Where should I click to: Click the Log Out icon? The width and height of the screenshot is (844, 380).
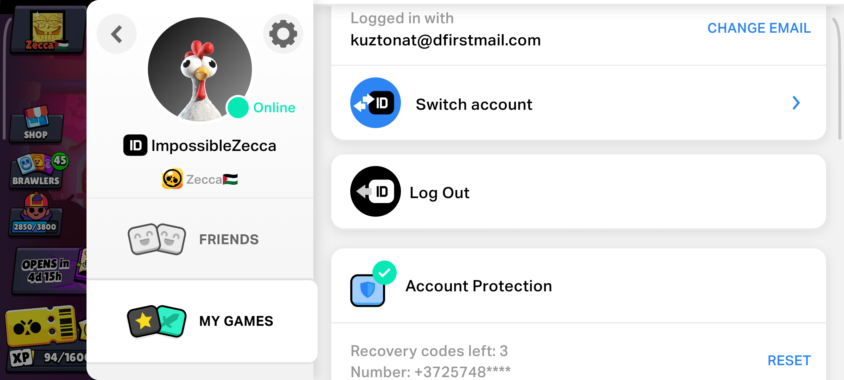[375, 191]
